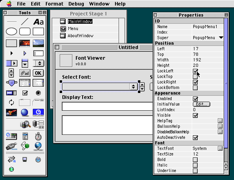
Task: Select the Slider control tool
Action: coord(11,83)
